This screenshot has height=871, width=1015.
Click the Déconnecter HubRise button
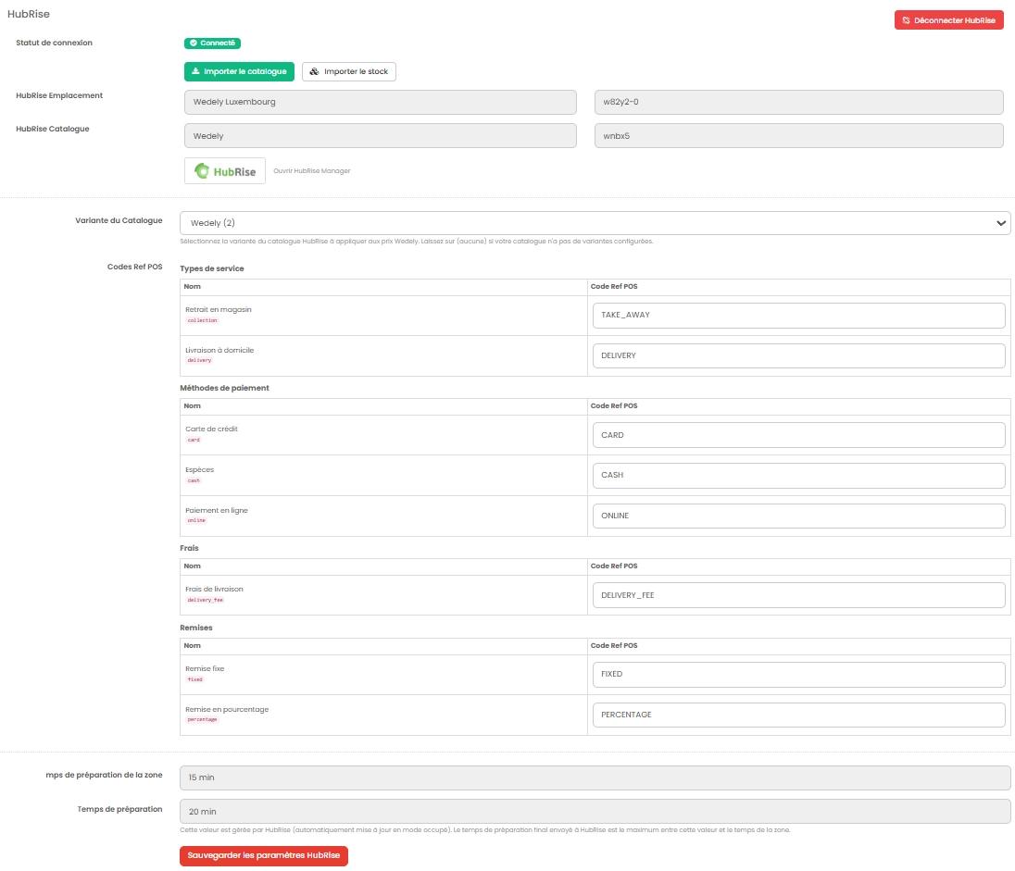click(x=948, y=20)
